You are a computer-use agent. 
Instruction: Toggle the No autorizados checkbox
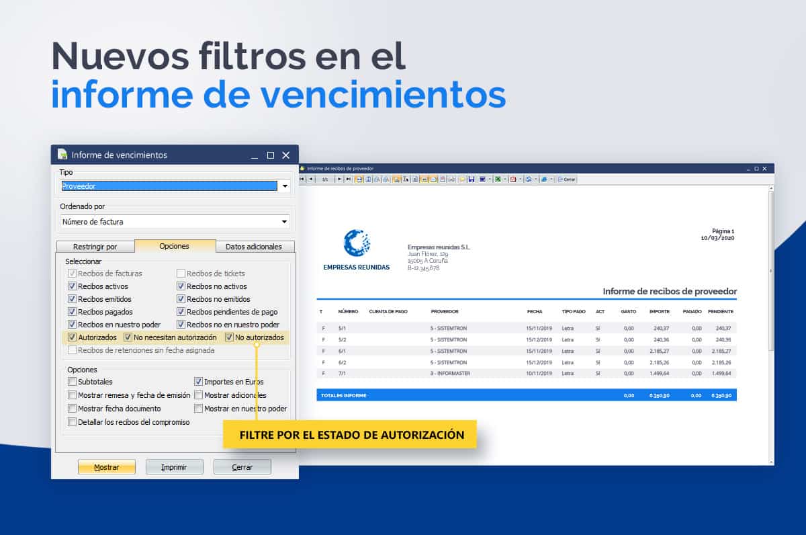pos(229,337)
